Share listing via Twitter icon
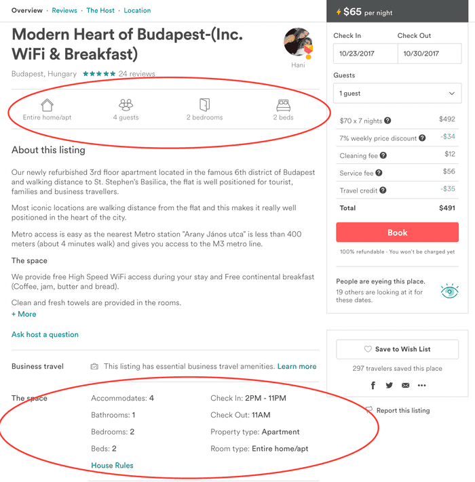475x482 pixels. 389,385
